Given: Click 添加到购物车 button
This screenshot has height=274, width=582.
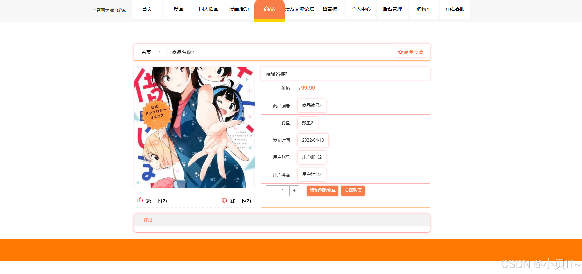Looking at the screenshot, I should coord(323,191).
